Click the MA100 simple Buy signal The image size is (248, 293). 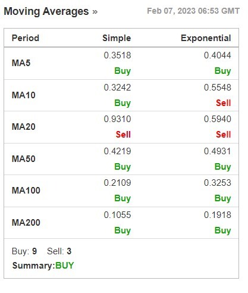click(123, 198)
